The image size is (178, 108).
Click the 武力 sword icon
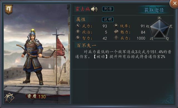click(78, 26)
